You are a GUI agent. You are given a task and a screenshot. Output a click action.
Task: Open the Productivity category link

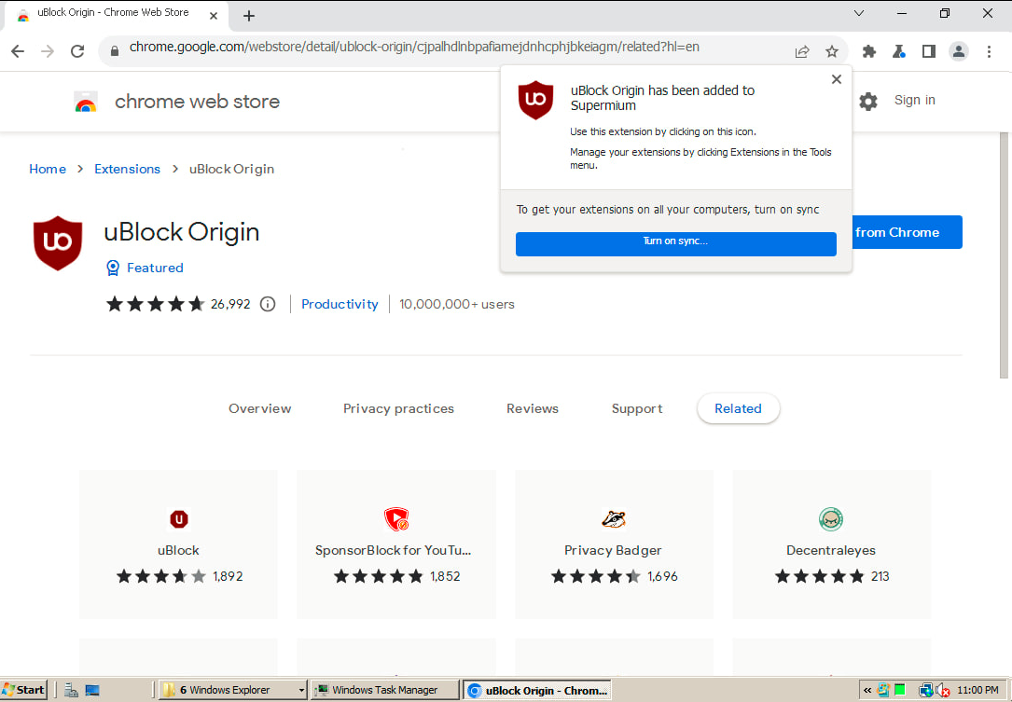[340, 304]
